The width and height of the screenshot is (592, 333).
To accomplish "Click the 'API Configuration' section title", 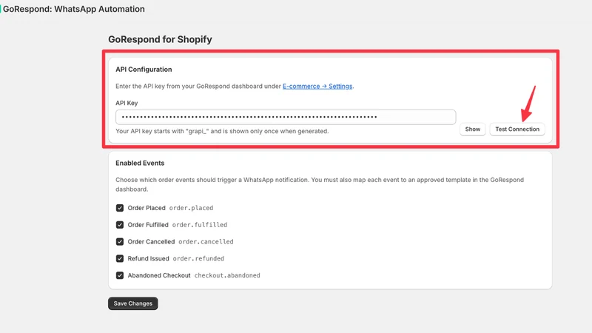I will 144,70.
